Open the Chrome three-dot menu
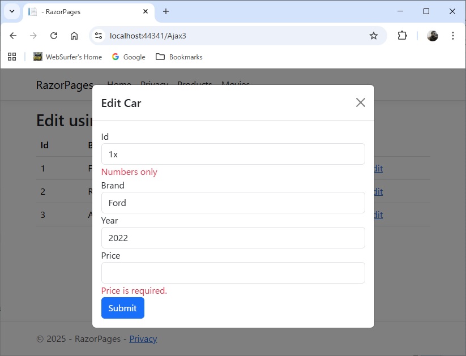Viewport: 466px width, 356px height. pos(452,36)
